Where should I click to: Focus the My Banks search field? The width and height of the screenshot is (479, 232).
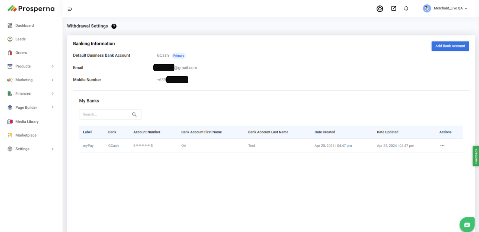[x=104, y=114]
